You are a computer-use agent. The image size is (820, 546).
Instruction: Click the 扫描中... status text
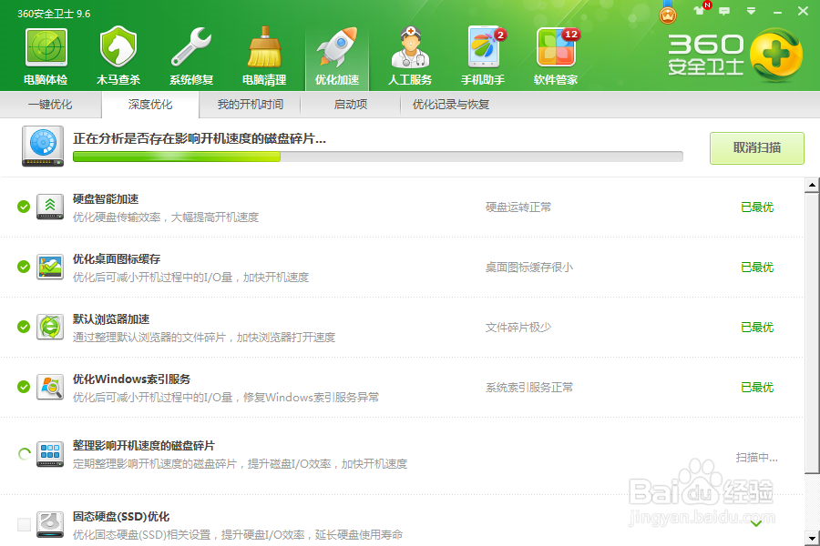click(x=757, y=458)
